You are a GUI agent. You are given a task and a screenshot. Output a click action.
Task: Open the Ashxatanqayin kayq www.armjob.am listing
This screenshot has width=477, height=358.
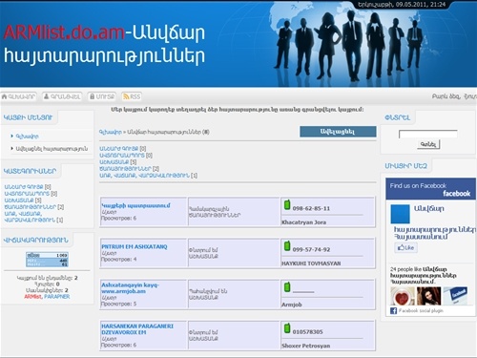click(130, 288)
